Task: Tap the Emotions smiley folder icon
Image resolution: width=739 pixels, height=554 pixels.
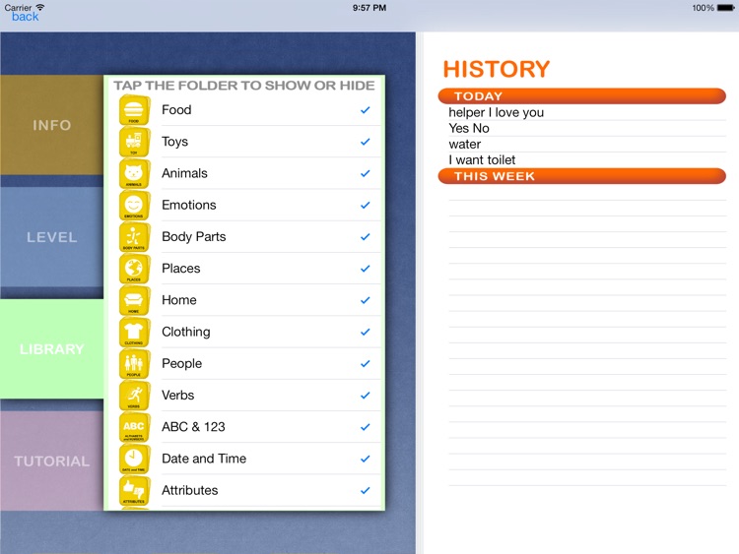Action: pyautogui.click(x=134, y=206)
